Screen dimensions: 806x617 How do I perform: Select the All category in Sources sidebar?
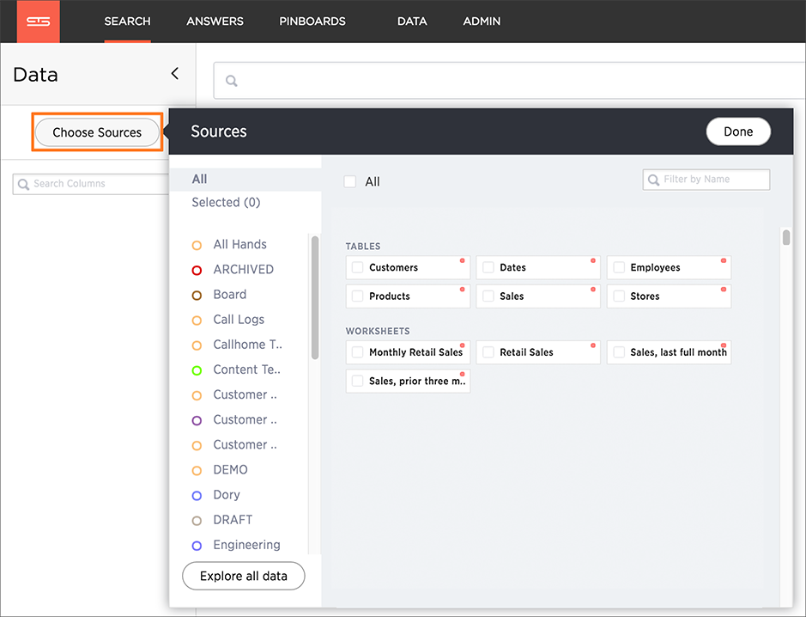(245, 179)
